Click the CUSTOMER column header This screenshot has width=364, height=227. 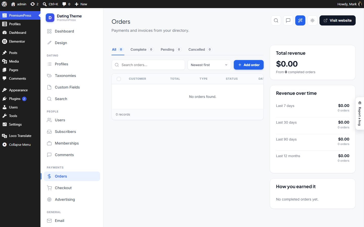pyautogui.click(x=138, y=79)
